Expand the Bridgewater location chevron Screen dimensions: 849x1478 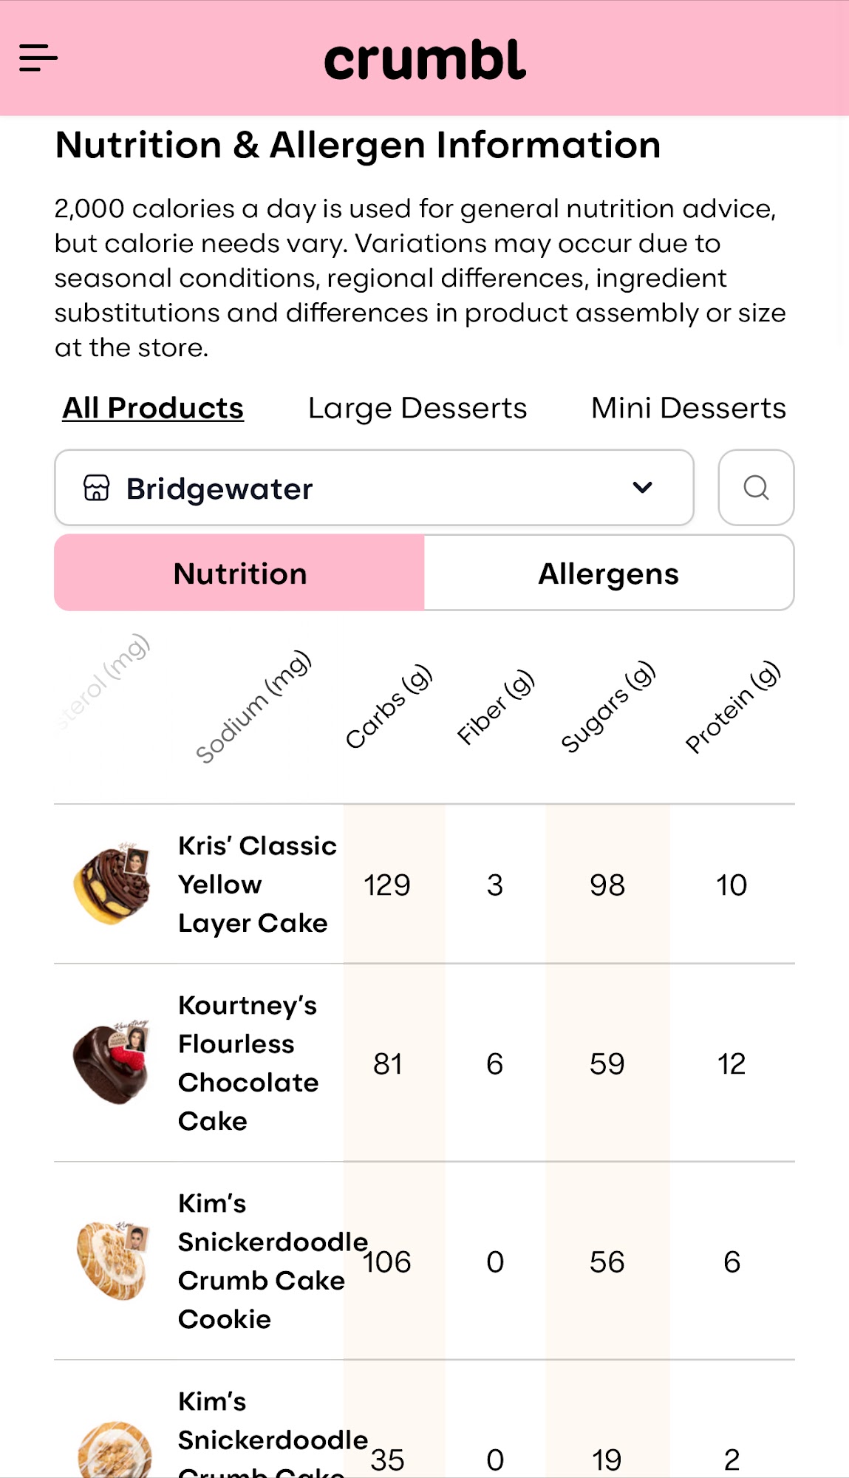click(642, 488)
